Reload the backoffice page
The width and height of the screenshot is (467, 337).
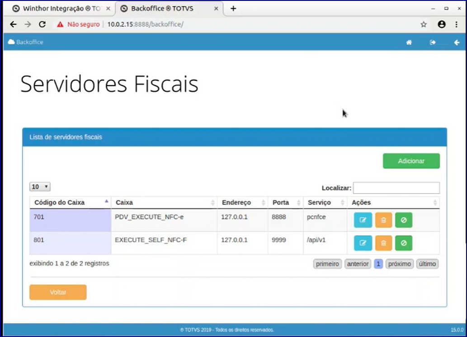[42, 24]
